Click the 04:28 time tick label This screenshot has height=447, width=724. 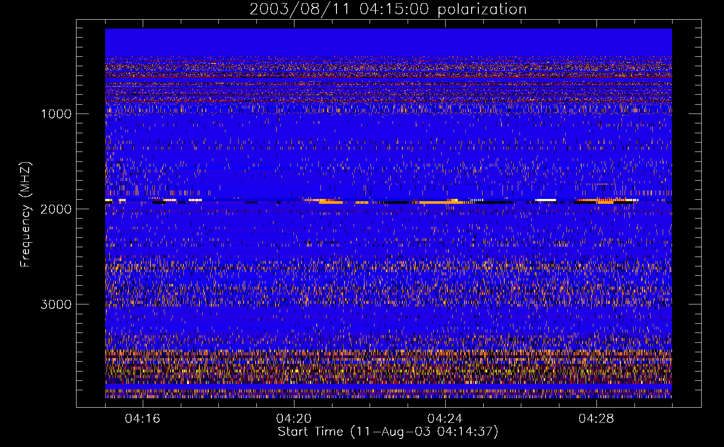(596, 419)
